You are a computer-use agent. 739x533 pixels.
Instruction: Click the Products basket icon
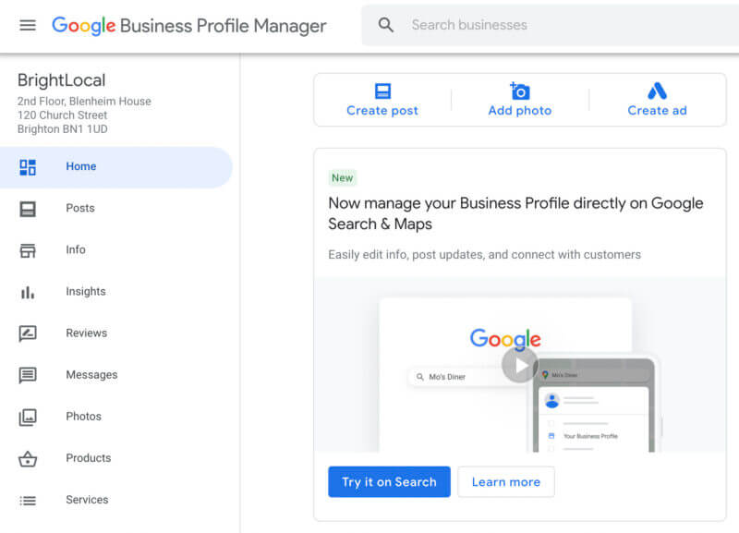[x=28, y=458]
